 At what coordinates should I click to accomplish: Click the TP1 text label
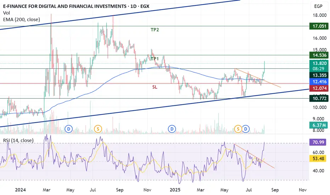click(x=155, y=58)
